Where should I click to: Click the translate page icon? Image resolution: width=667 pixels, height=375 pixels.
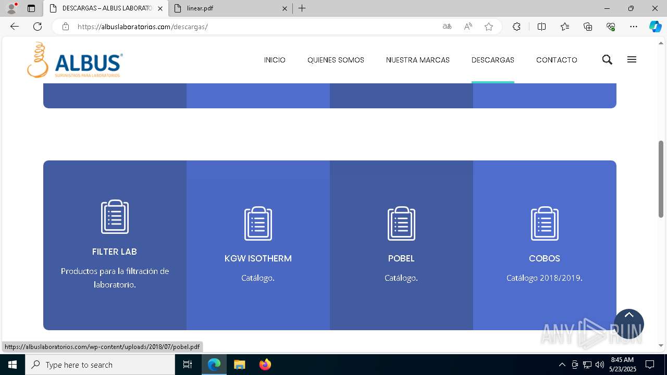447,27
